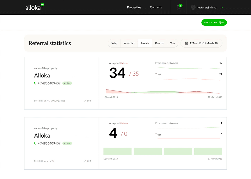The height and width of the screenshot is (179, 251).
Task: Expand the testuser@alloka account dropdown
Action: click(x=222, y=7)
